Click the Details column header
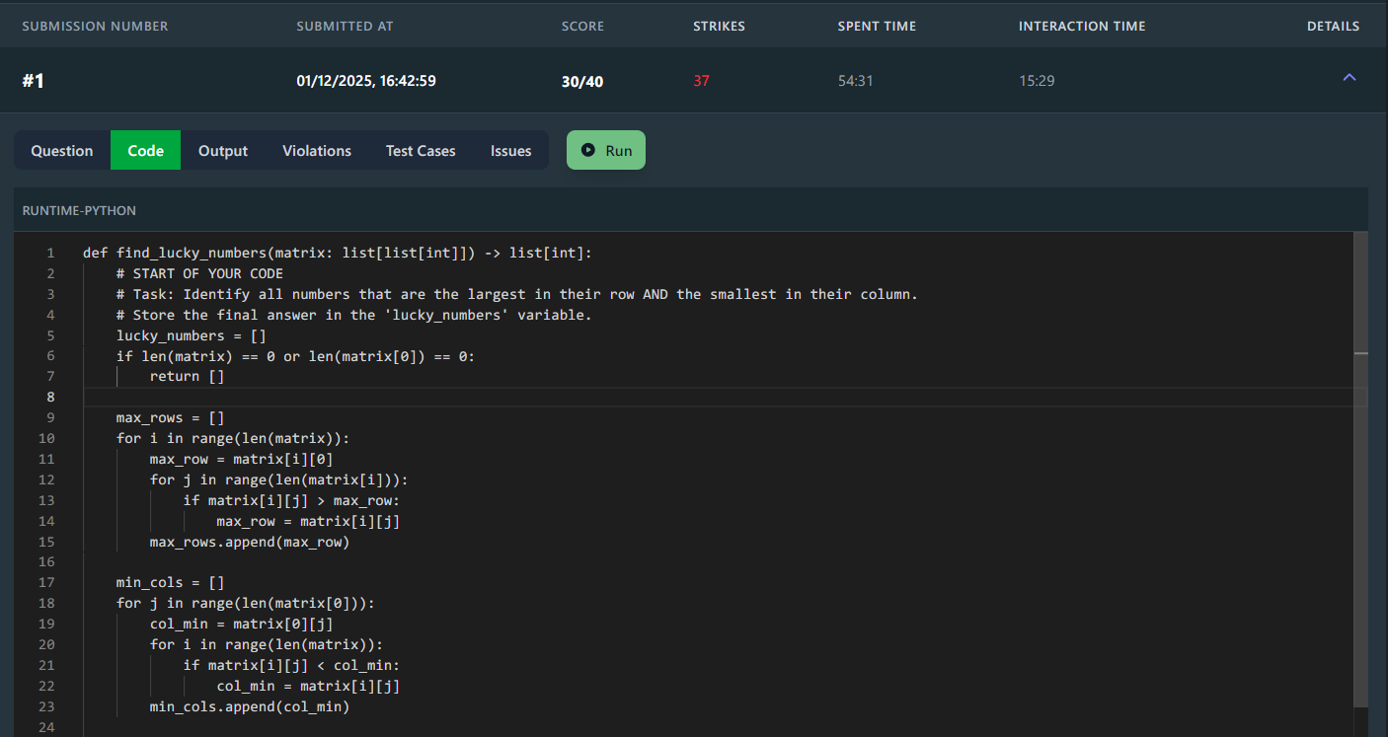The width and height of the screenshot is (1388, 737). (x=1333, y=27)
